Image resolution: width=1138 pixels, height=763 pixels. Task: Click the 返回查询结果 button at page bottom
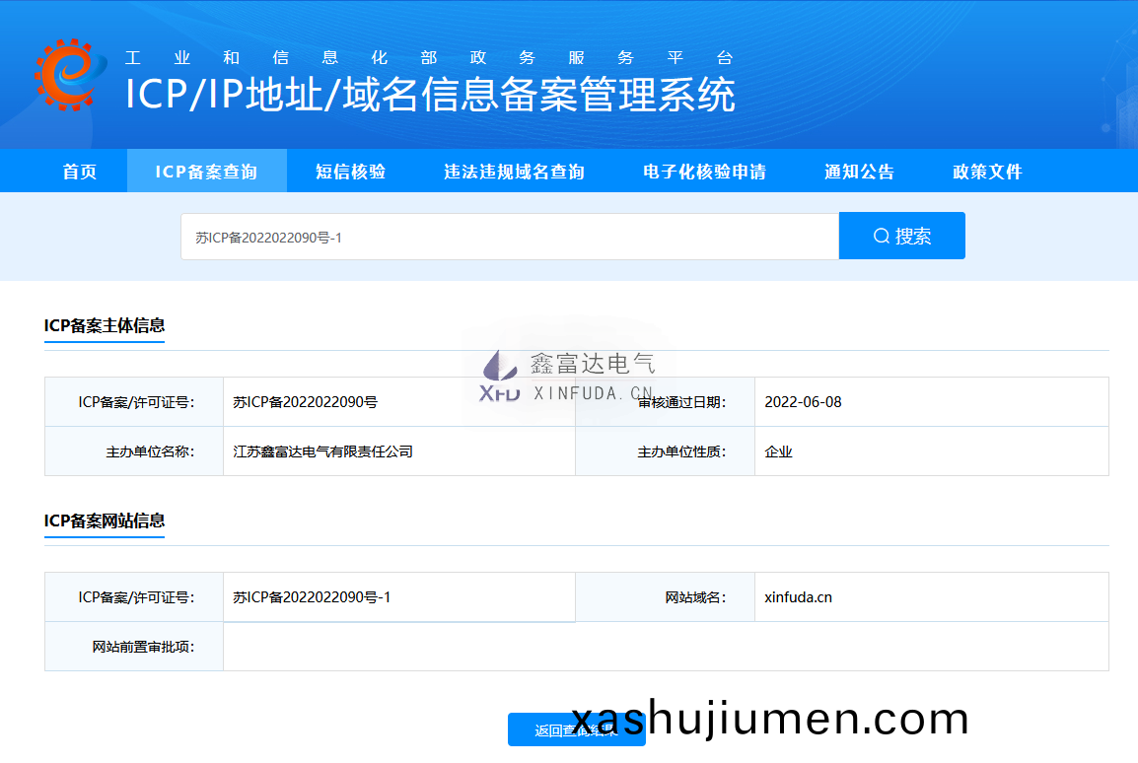tap(577, 729)
